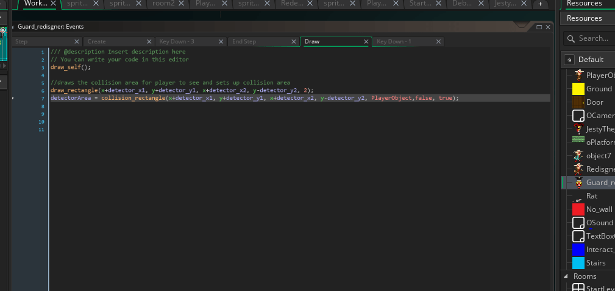The height and width of the screenshot is (291, 615).
Task: Collapse the Rooms folder triangle
Action: [566, 276]
